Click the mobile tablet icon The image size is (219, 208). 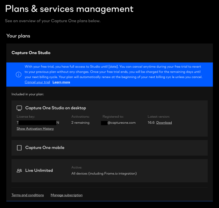[x=19, y=148]
